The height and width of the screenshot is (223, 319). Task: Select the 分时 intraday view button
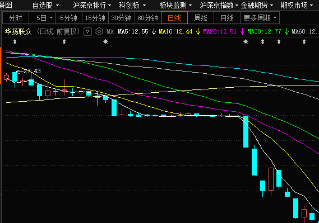pos(16,18)
